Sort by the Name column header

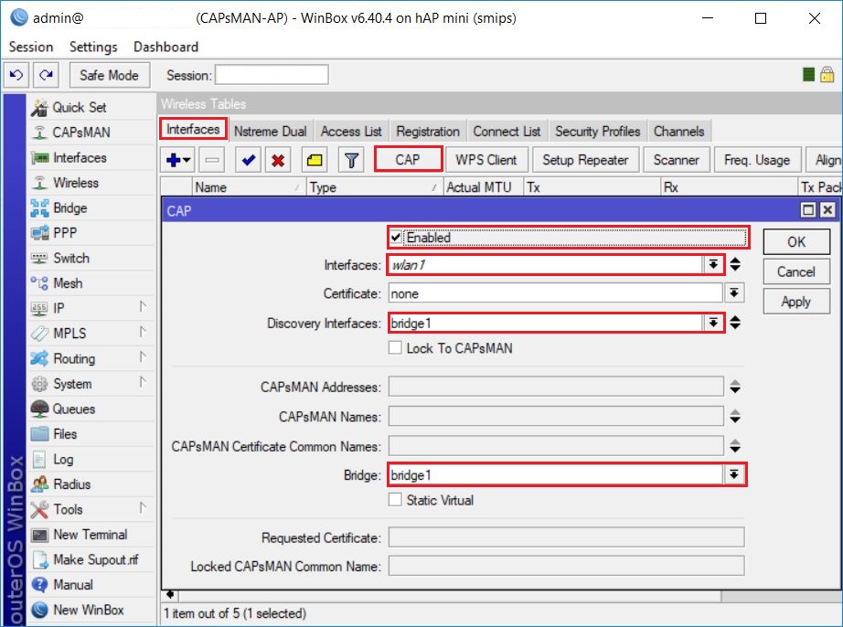[x=250, y=187]
